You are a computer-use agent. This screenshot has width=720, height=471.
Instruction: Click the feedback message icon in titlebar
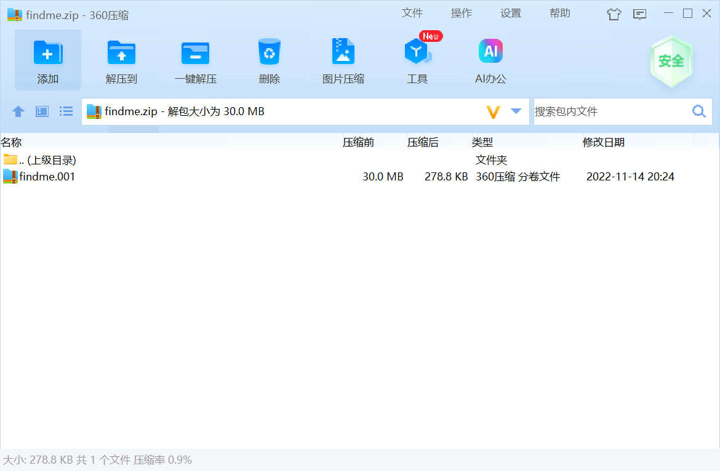pos(640,14)
